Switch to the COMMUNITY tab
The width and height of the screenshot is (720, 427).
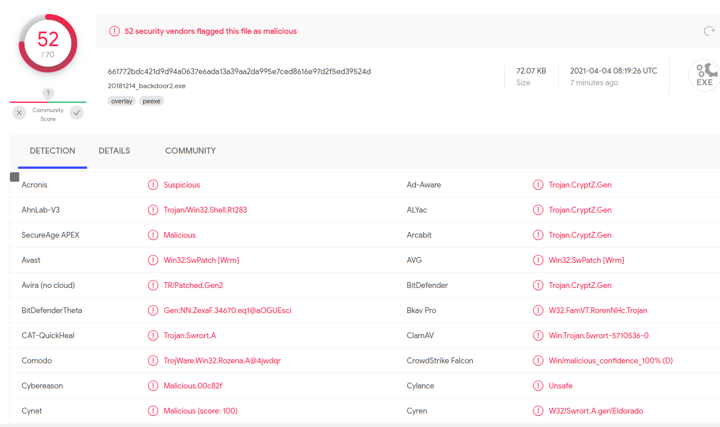(191, 151)
